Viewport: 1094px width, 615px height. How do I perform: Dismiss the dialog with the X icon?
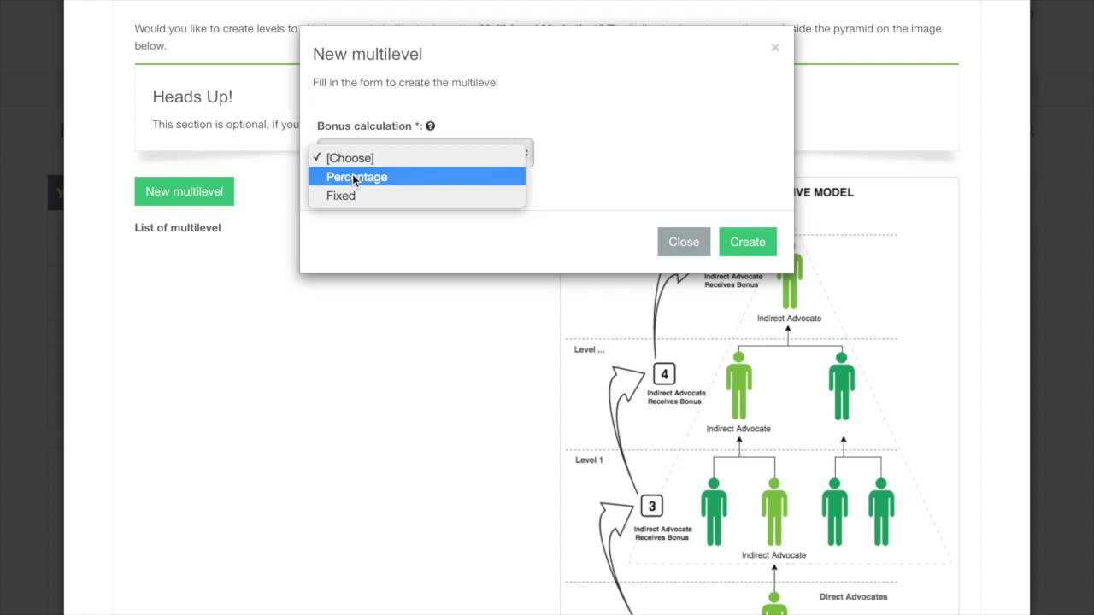(775, 48)
